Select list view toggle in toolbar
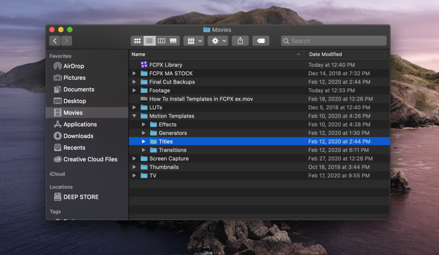 (x=149, y=41)
